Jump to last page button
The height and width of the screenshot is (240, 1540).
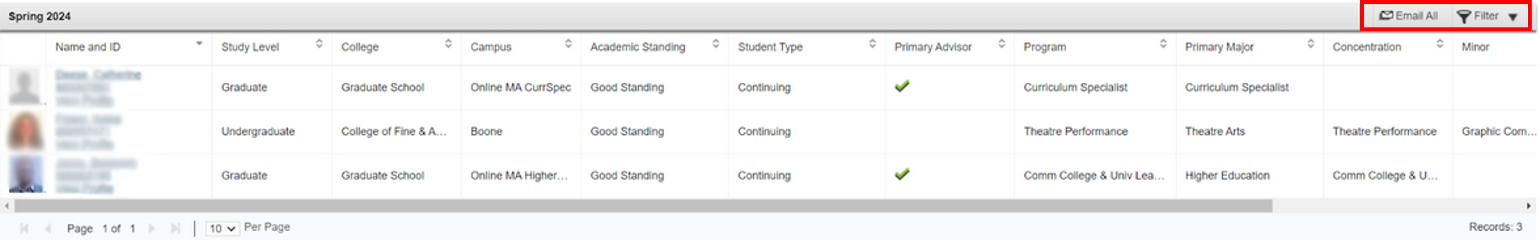[x=175, y=228]
